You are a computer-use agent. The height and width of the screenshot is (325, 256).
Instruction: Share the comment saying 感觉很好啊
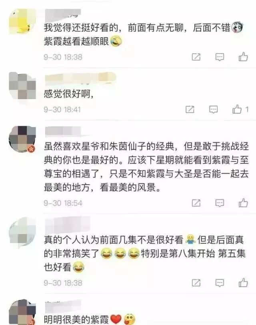click(190, 109)
